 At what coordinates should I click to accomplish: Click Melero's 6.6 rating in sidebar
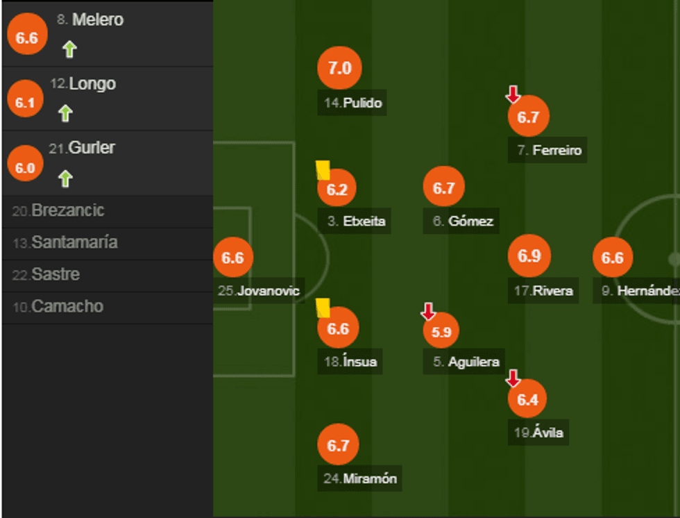[26, 38]
